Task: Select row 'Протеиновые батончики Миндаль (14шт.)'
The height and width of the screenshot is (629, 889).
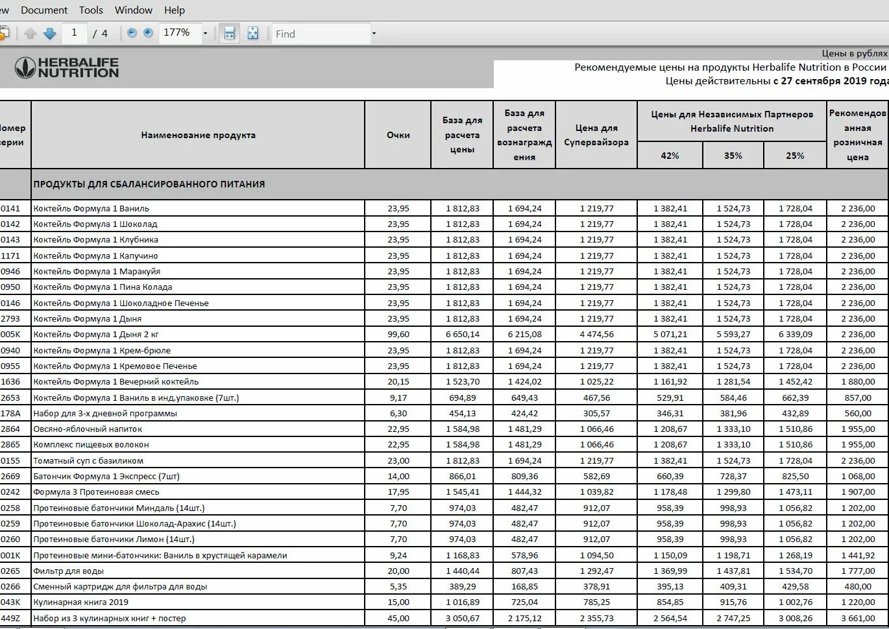Action: [x=444, y=508]
